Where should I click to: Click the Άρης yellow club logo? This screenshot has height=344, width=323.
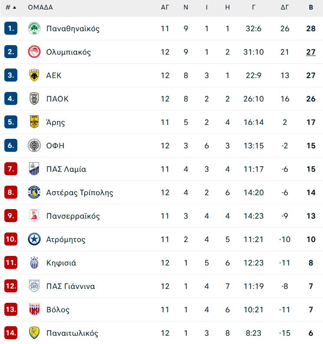pos(34,122)
